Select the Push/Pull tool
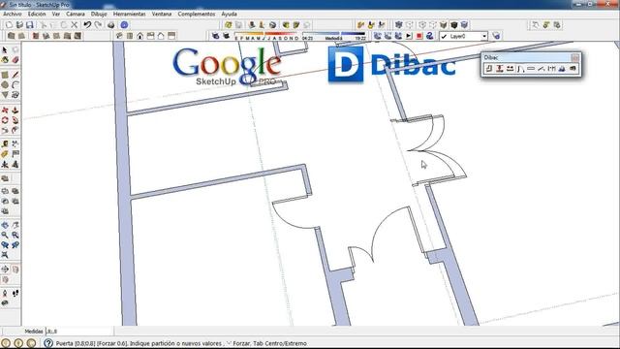This screenshot has width=620, height=349. (x=15, y=110)
